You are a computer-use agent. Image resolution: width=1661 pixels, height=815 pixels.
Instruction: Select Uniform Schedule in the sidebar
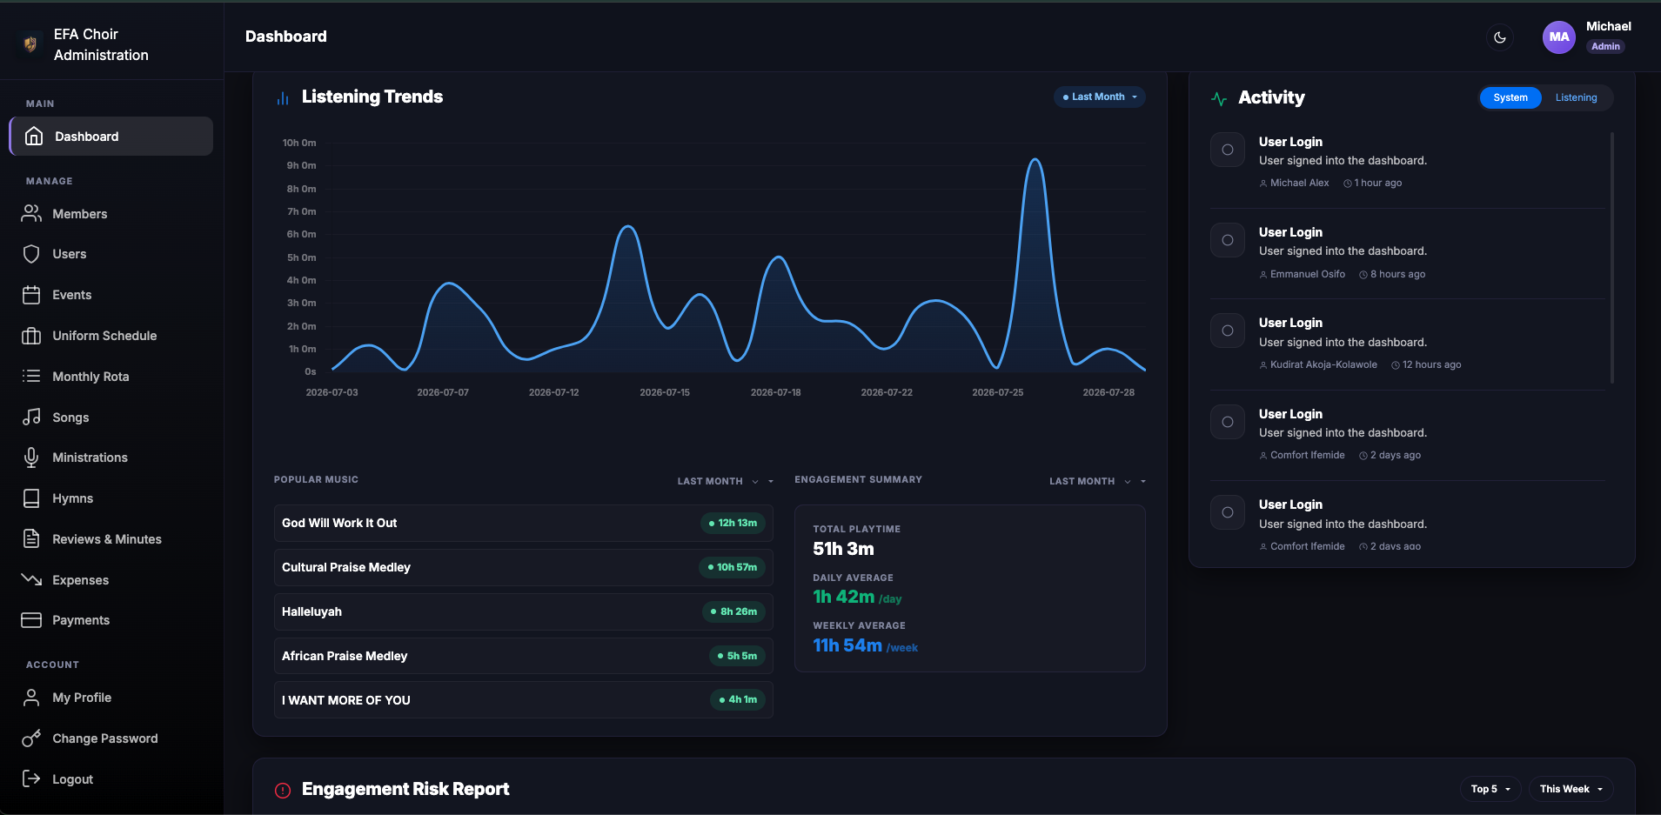111,336
